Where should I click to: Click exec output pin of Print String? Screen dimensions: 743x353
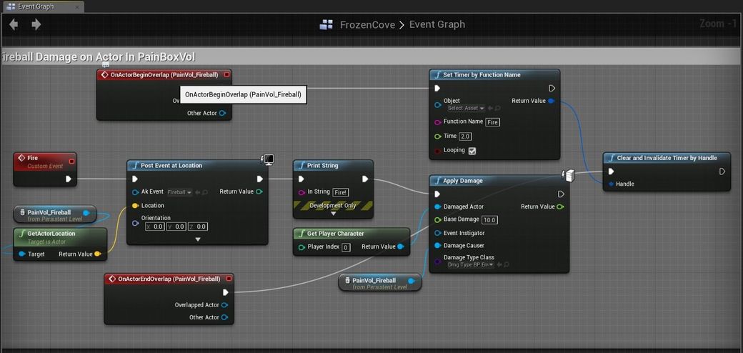365,179
